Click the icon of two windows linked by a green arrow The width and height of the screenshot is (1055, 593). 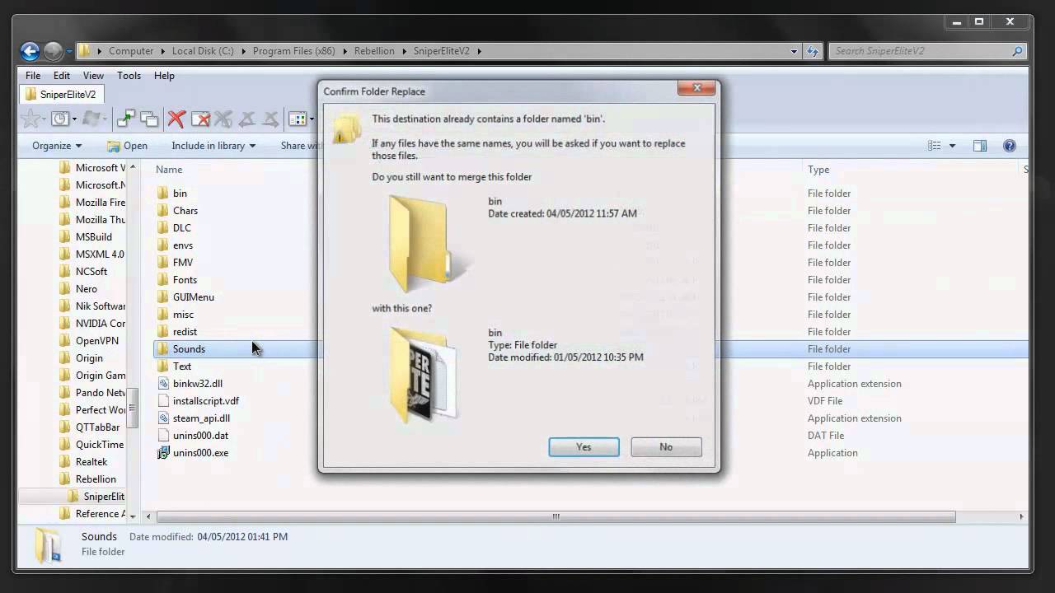pyautogui.click(x=126, y=119)
